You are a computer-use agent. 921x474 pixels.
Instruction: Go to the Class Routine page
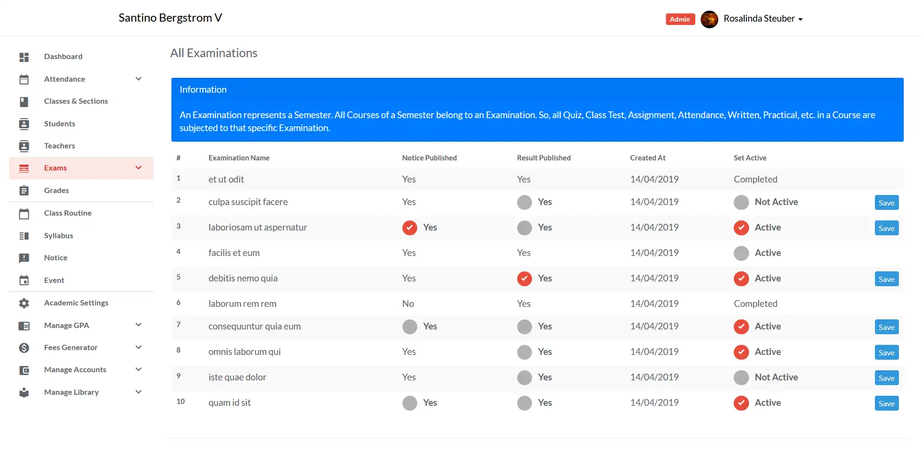point(68,213)
